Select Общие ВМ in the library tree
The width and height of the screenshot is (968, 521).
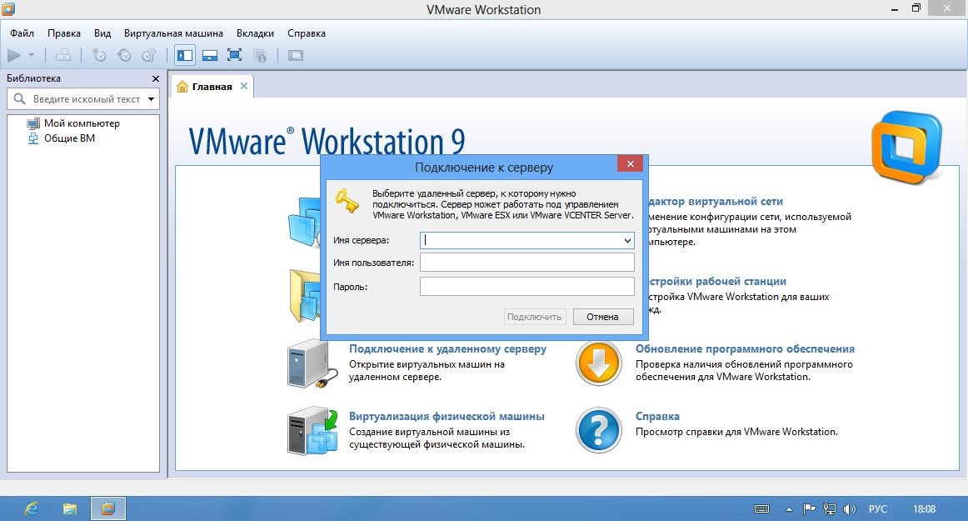pos(61,138)
